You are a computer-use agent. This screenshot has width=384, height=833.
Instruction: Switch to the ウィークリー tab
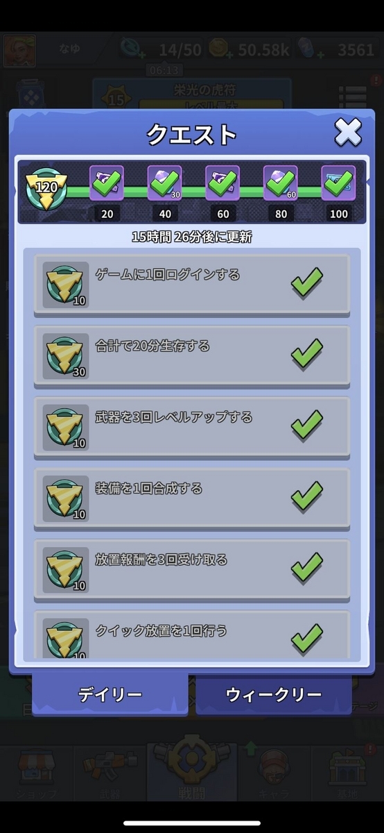coord(274,693)
